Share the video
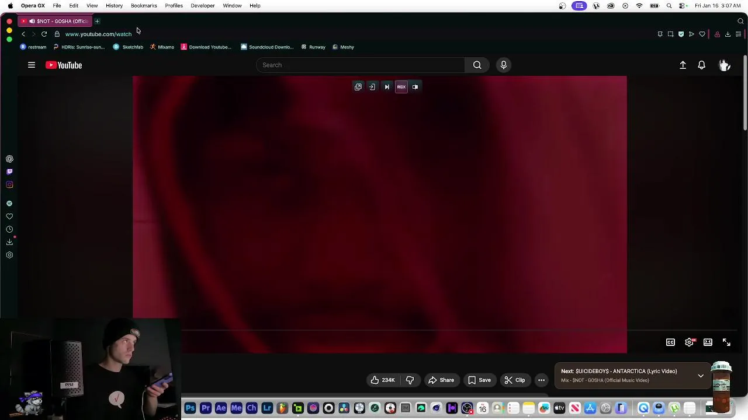The width and height of the screenshot is (748, 420). pos(441,380)
